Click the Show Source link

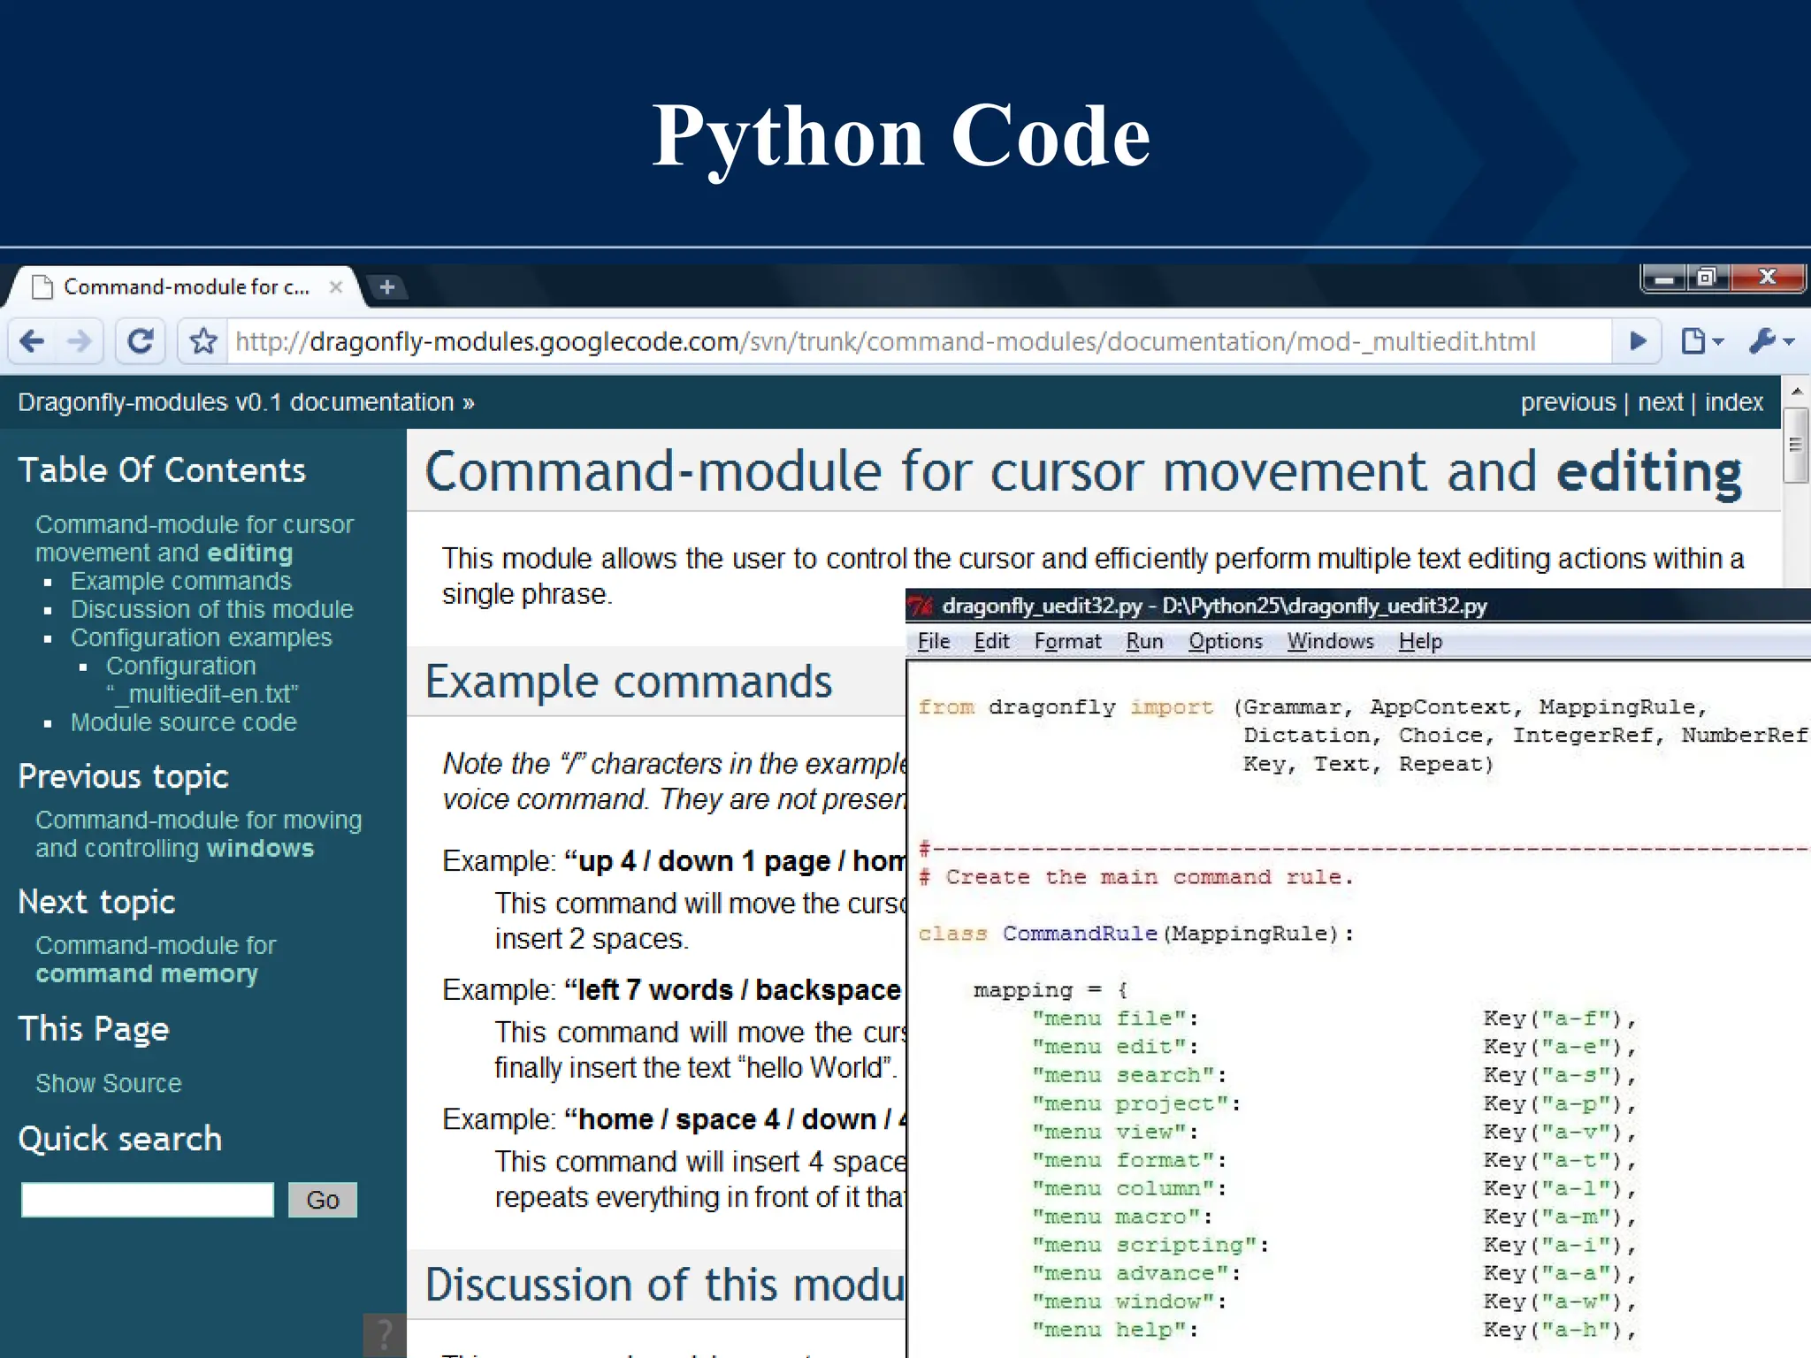click(x=108, y=1083)
